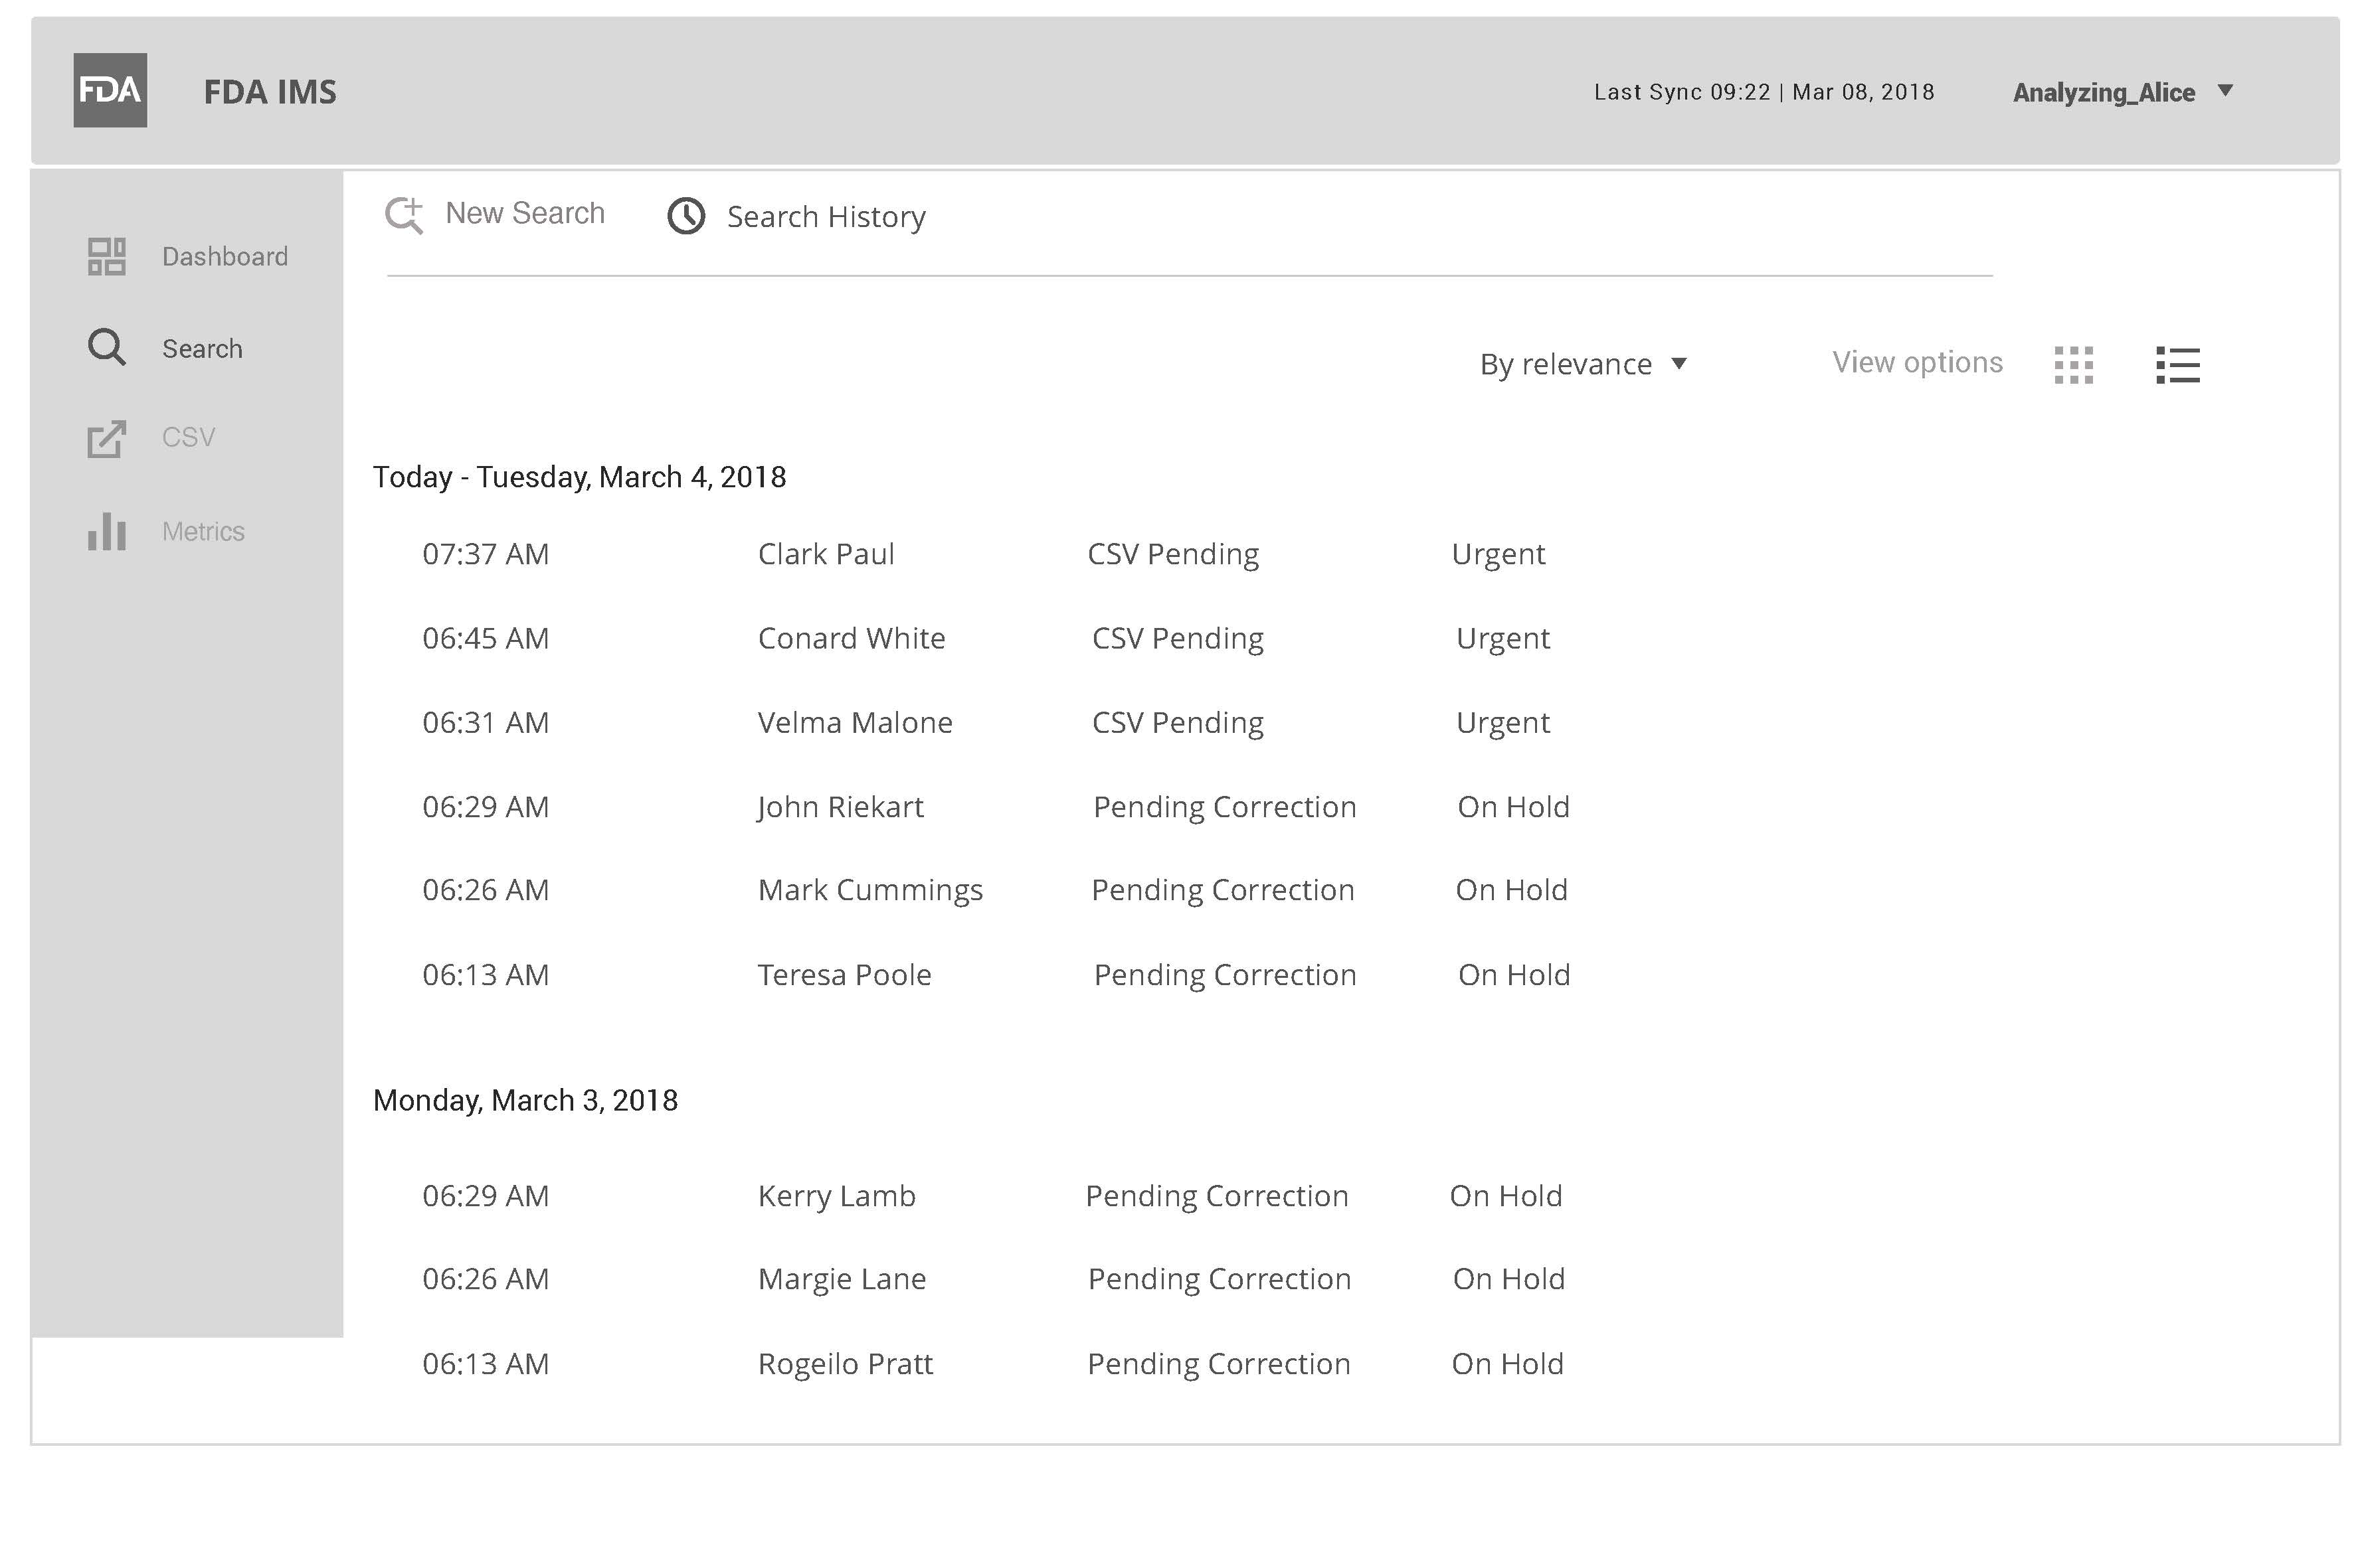Click the Analyzing_Alice username
Image resolution: width=2362 pixels, height=1568 pixels.
point(2103,93)
